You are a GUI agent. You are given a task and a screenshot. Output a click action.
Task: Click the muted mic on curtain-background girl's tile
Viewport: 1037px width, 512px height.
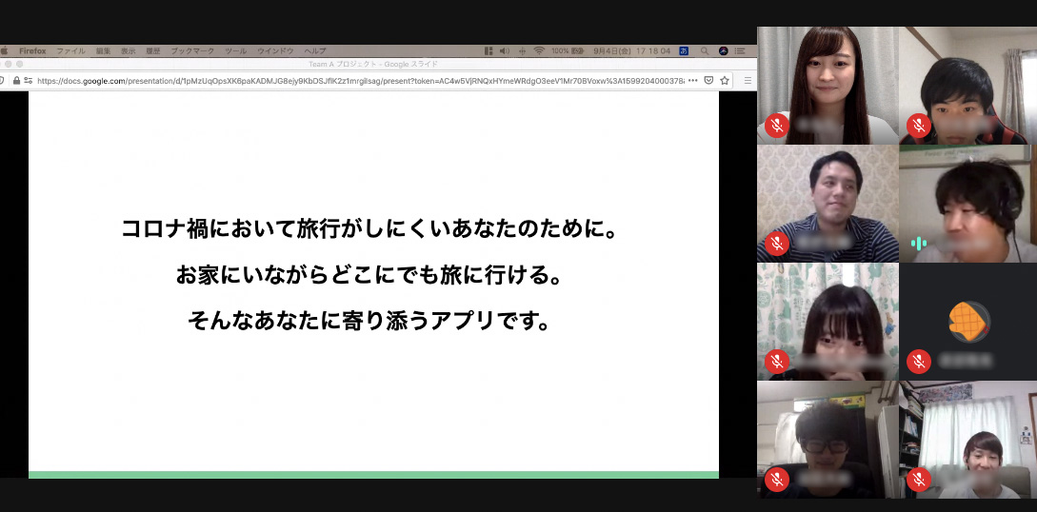coord(777,362)
